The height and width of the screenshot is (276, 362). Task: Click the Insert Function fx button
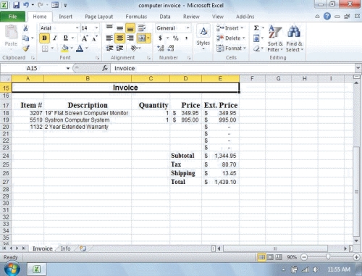105,68
